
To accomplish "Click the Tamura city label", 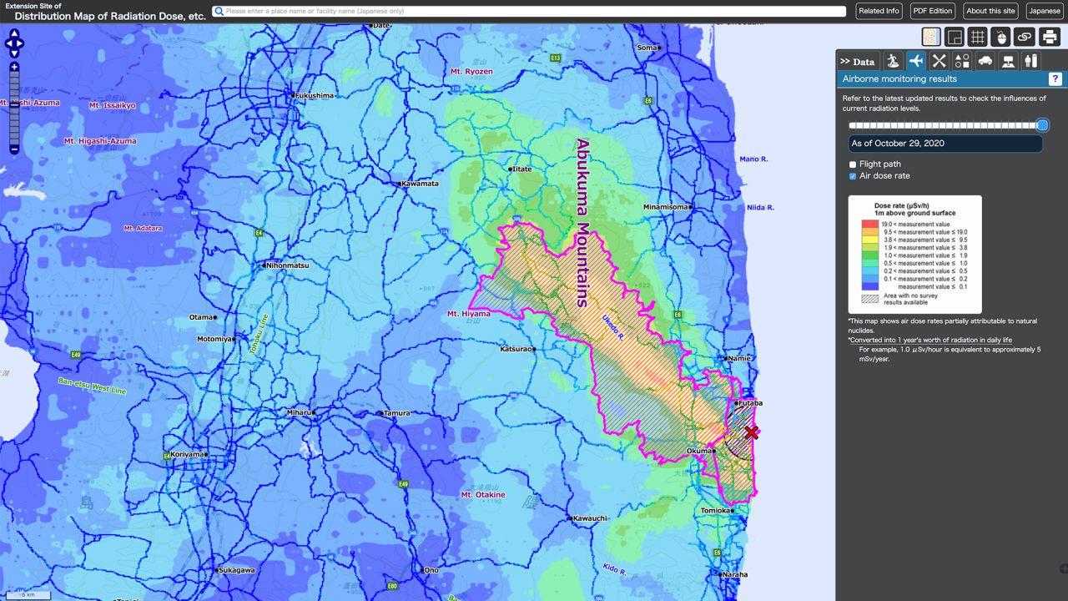I will click(x=396, y=413).
